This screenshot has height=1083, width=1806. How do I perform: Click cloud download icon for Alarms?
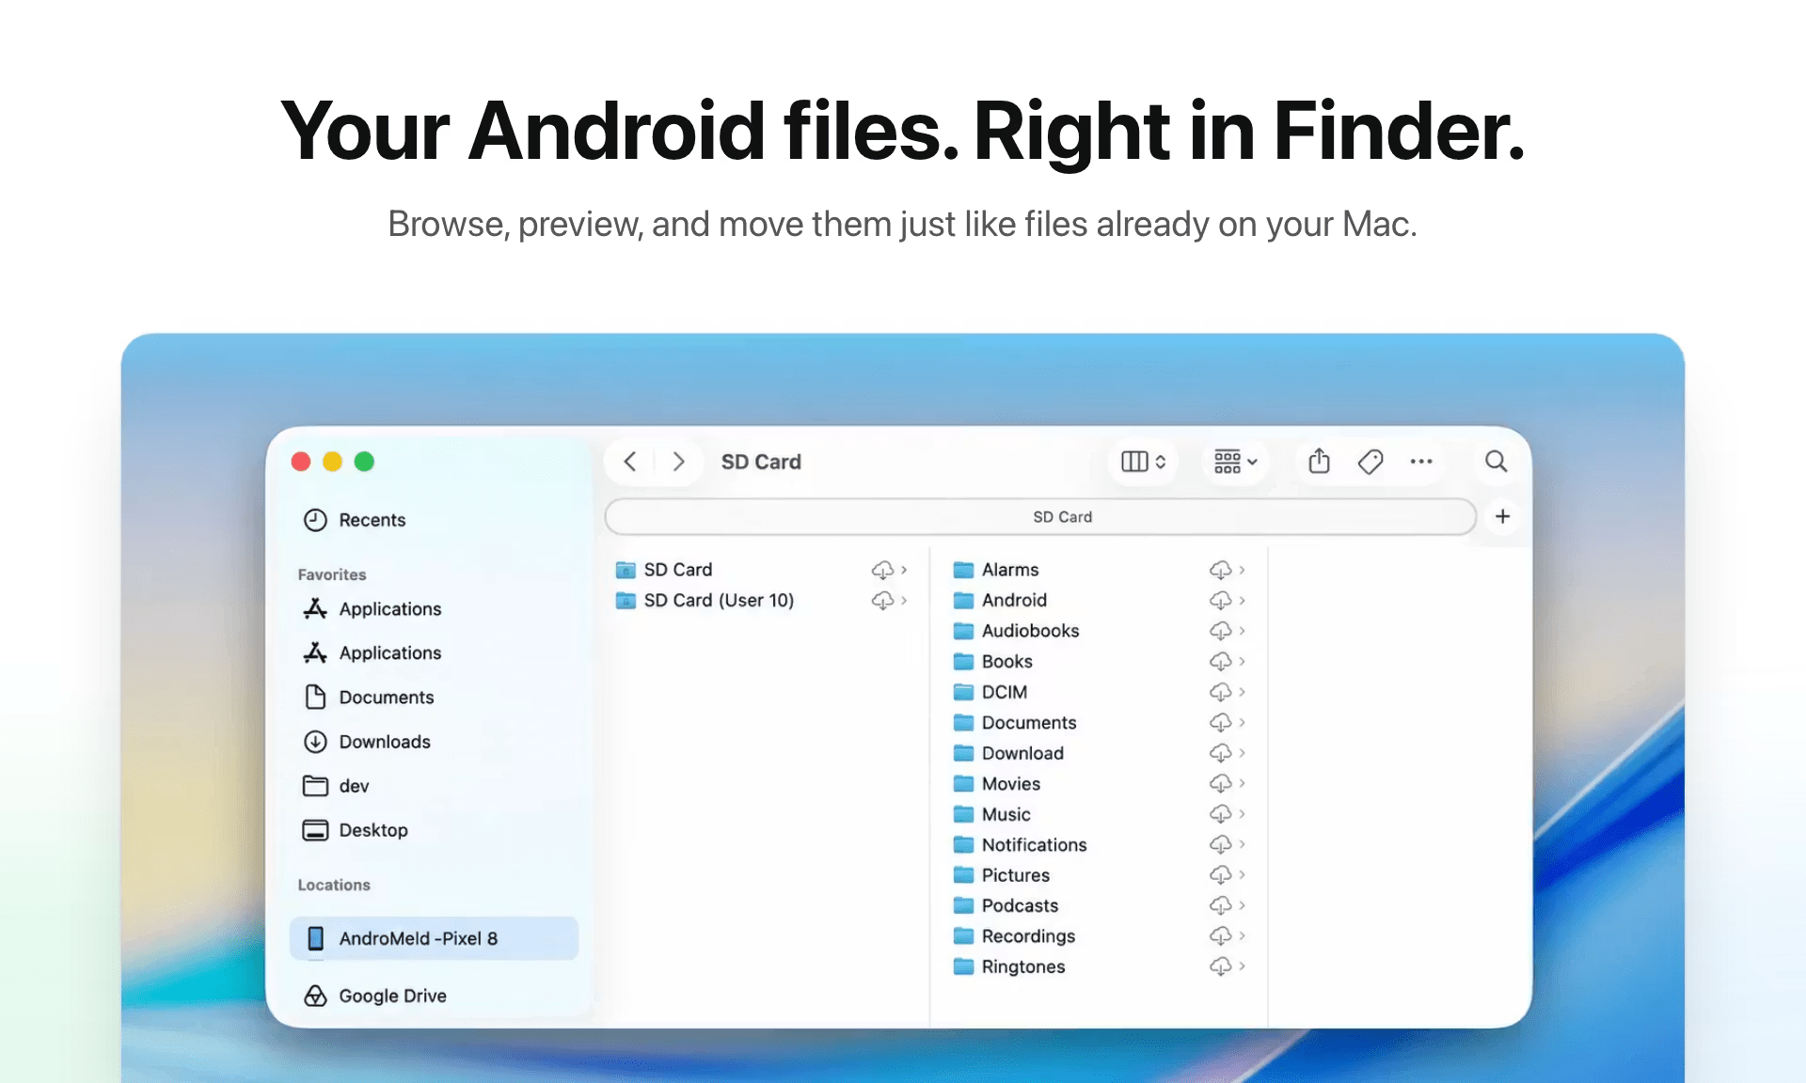[x=1220, y=570]
